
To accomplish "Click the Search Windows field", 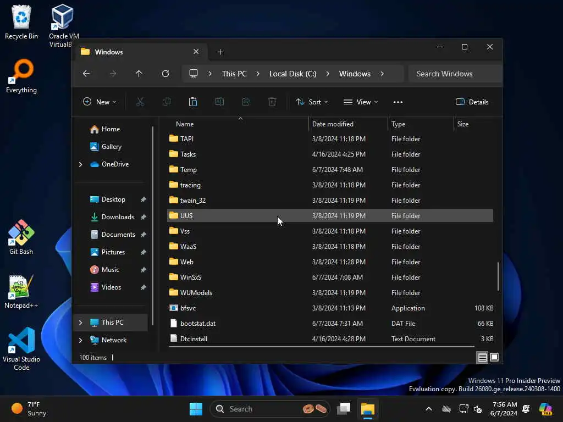I will (x=455, y=74).
